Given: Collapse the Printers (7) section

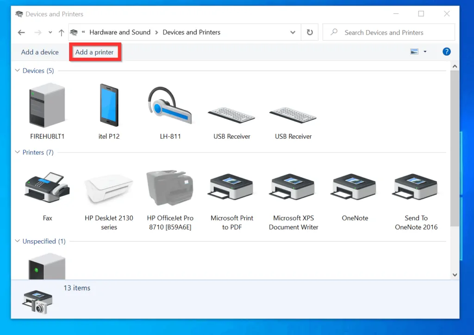Looking at the screenshot, I should (17, 152).
